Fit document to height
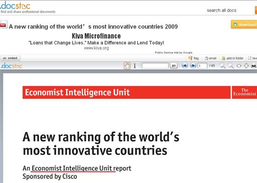This screenshot has width=257, height=183. [x=246, y=66]
